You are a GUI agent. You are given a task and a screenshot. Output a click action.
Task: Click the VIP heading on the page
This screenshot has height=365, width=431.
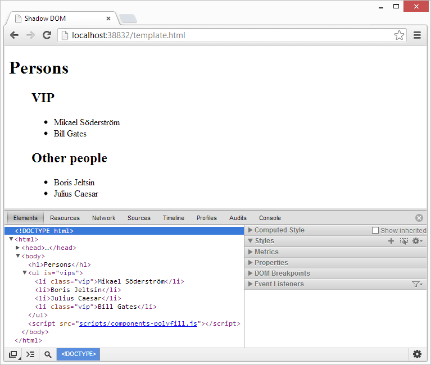coord(43,98)
